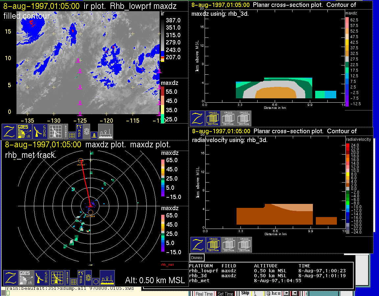This screenshot has width=379, height=296.
Task: Toggle the small grid icon in IR plot toolbar
Action: tap(72, 135)
